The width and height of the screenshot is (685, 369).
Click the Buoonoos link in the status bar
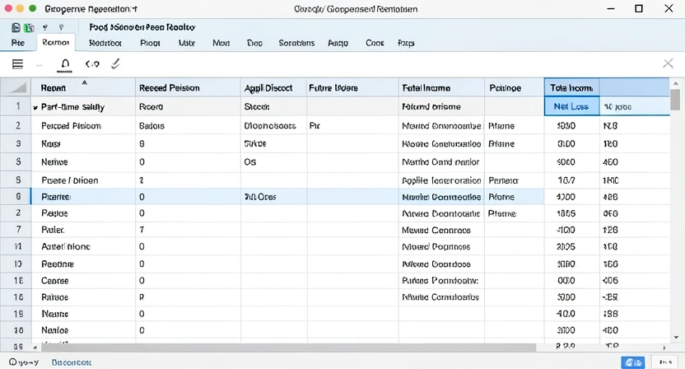tap(71, 362)
